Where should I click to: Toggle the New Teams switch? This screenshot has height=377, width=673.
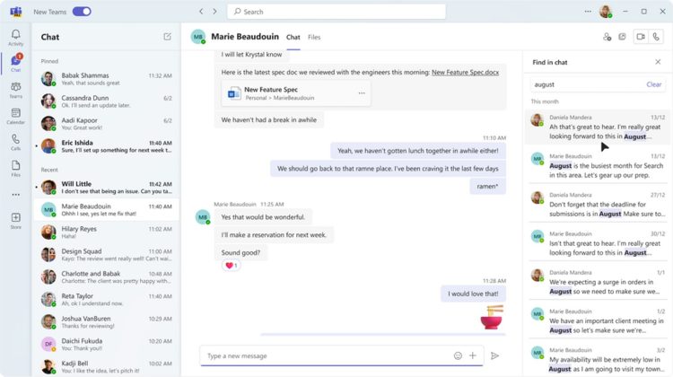tap(82, 12)
